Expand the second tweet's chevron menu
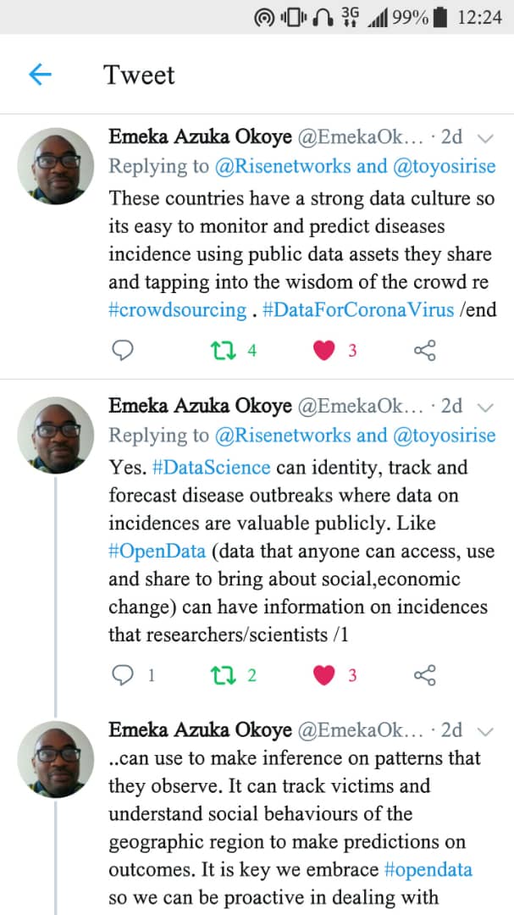 click(x=485, y=407)
